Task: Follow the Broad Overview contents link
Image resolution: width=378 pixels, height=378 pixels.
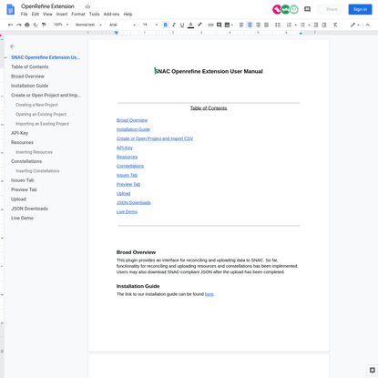Action: 132,120
